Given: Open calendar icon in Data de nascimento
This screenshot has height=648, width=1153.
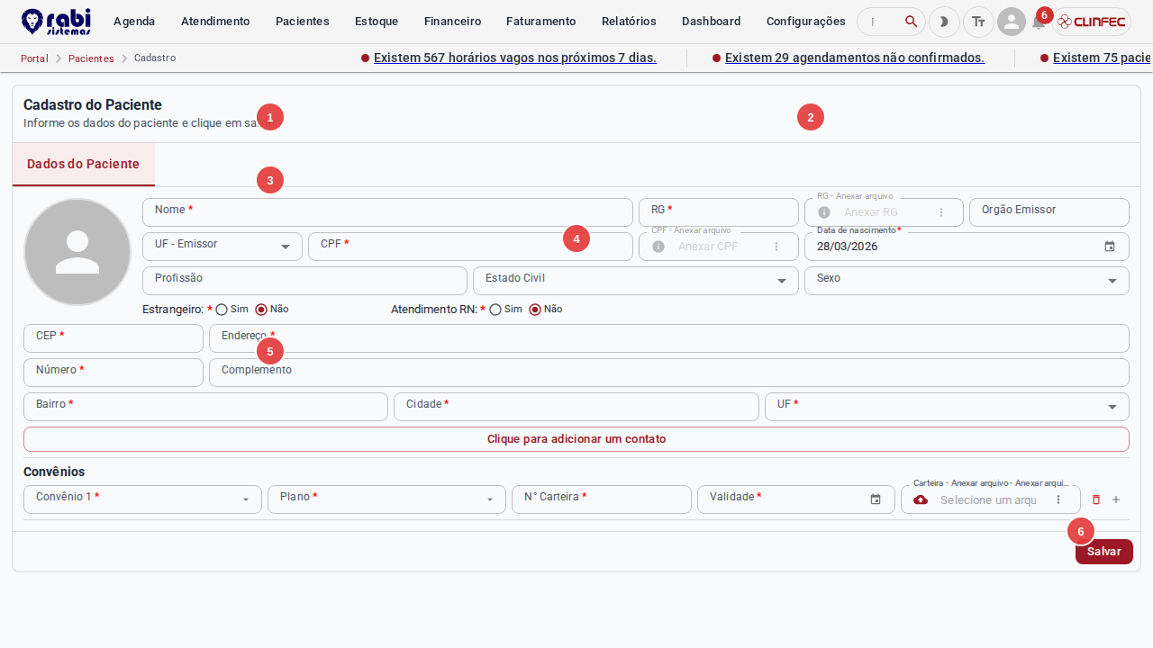Looking at the screenshot, I should (1110, 247).
